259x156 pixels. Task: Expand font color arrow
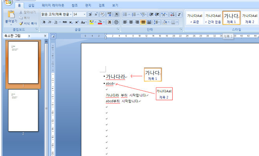(104, 22)
